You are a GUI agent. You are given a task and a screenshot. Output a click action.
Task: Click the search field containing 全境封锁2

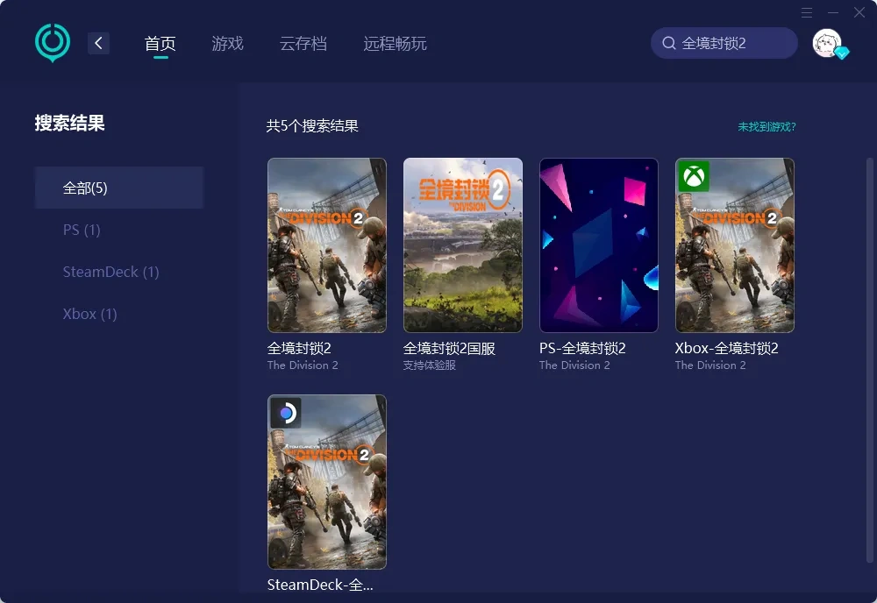click(x=732, y=43)
